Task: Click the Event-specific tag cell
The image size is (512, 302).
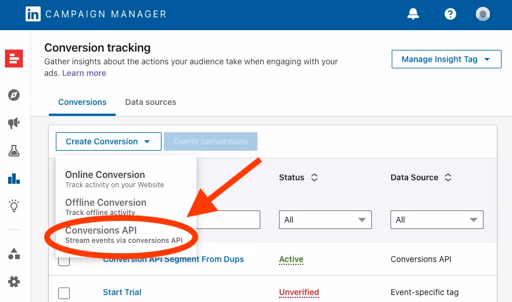Action: tap(424, 292)
